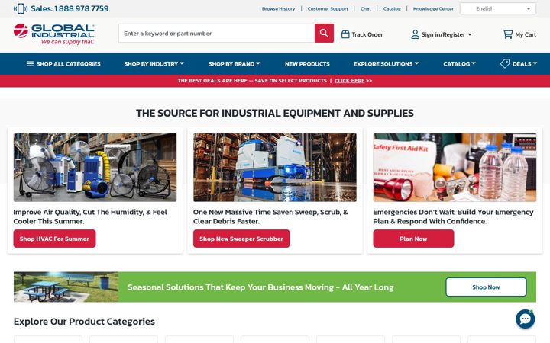550x343 pixels.
Task: Click the Track Order text
Action: tap(367, 34)
